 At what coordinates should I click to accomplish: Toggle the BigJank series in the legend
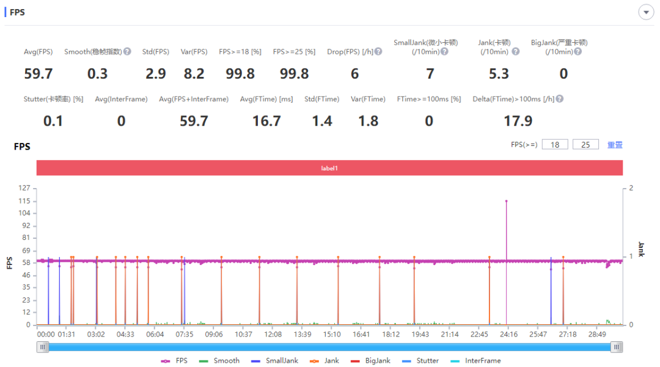(370, 361)
